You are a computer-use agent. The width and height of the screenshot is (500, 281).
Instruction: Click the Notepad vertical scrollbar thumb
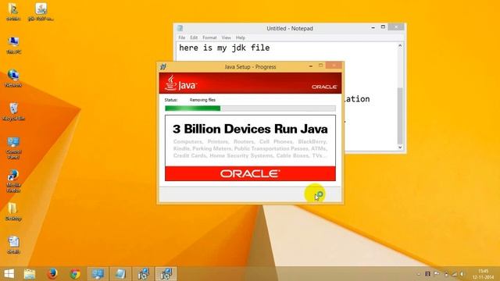coord(400,116)
